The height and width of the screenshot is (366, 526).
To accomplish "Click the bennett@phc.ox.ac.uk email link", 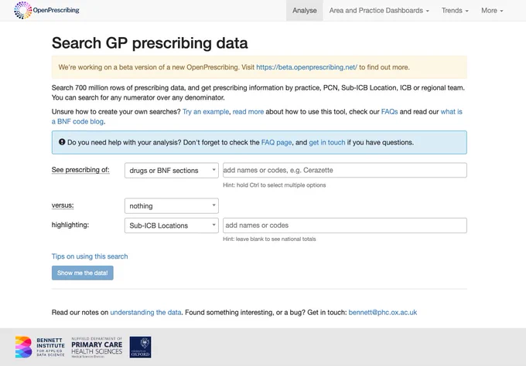I will point(383,313).
